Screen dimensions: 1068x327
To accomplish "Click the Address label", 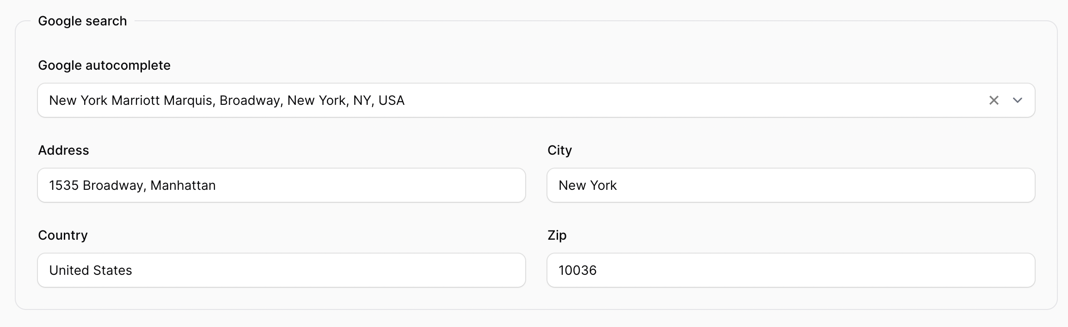I will [64, 150].
